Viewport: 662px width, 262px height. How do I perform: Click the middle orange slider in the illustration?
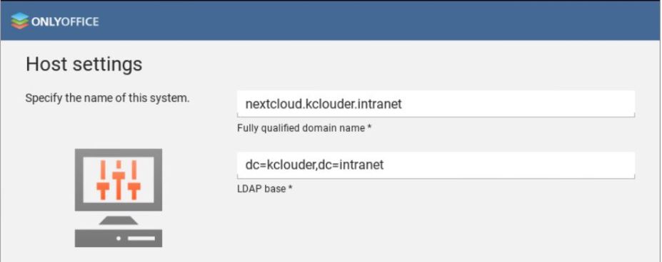coord(119,180)
